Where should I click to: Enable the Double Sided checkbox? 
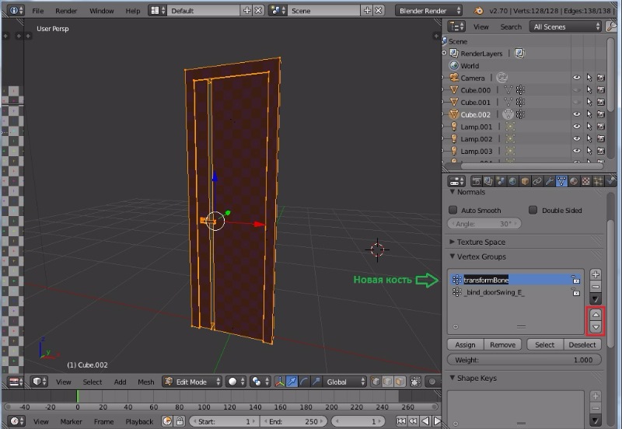(533, 210)
